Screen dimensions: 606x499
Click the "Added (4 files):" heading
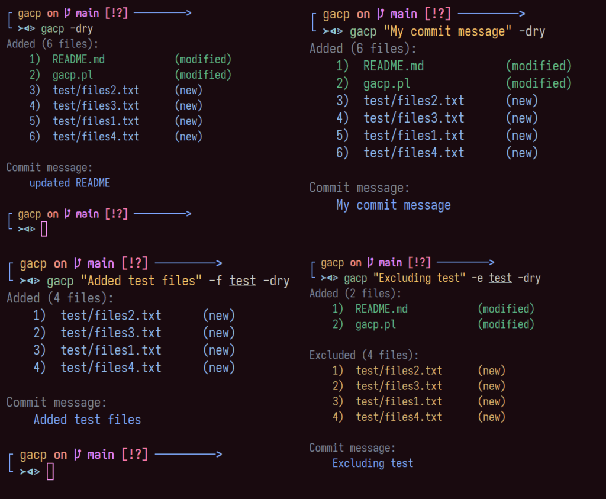(60, 298)
